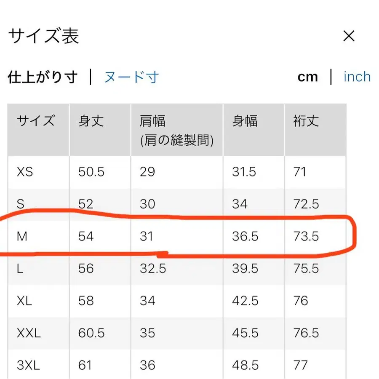
Task: Open the ヌード寸 nude measurements view
Action: (131, 77)
